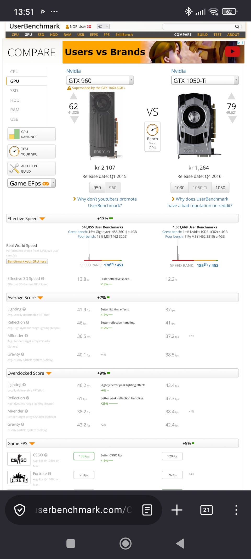Screen dimensions: 251x559
Task: Play the Users vs Brands video
Action: point(232,52)
